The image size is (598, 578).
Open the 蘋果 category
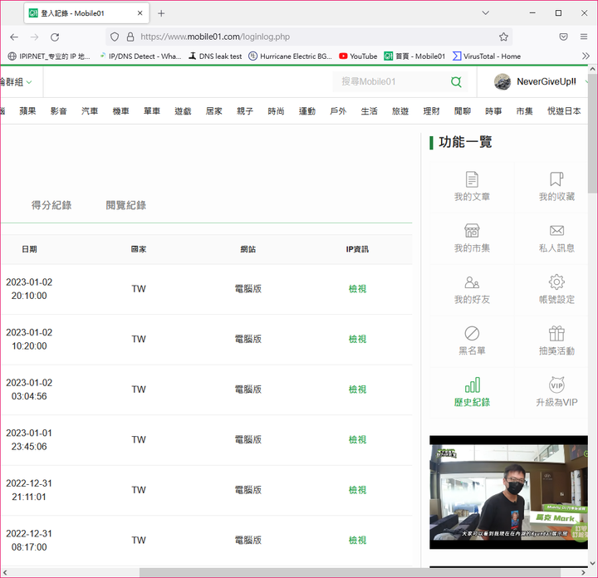(x=27, y=111)
